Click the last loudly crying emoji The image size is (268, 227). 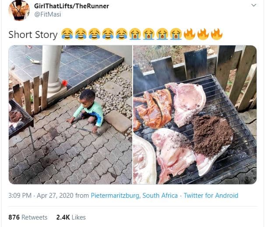pos(176,34)
